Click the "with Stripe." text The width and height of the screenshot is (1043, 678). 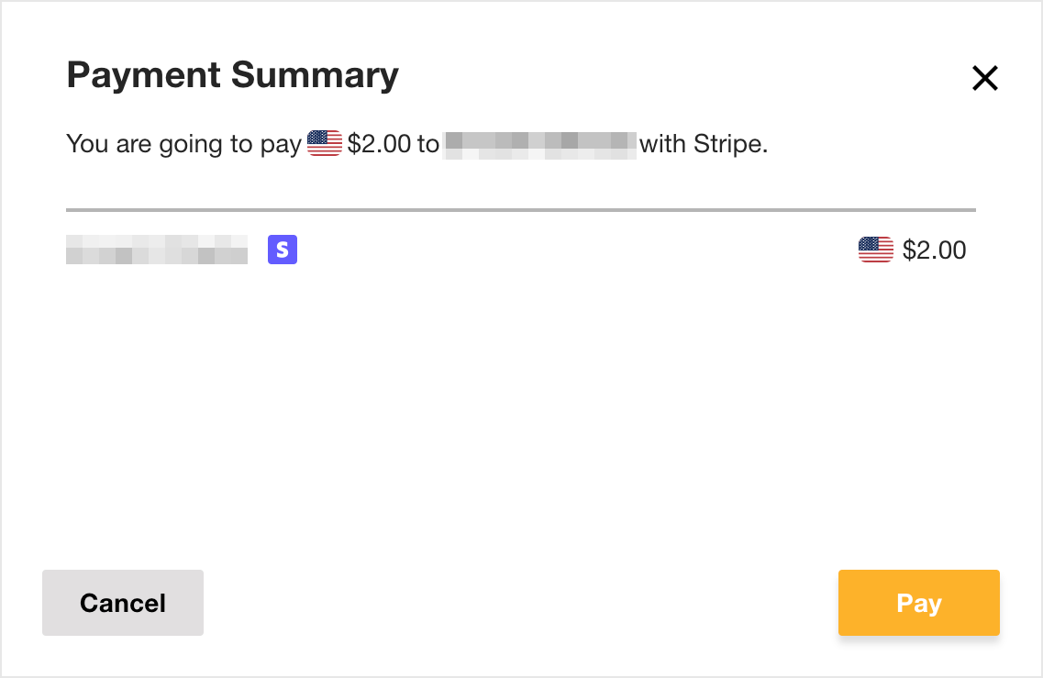click(x=704, y=144)
